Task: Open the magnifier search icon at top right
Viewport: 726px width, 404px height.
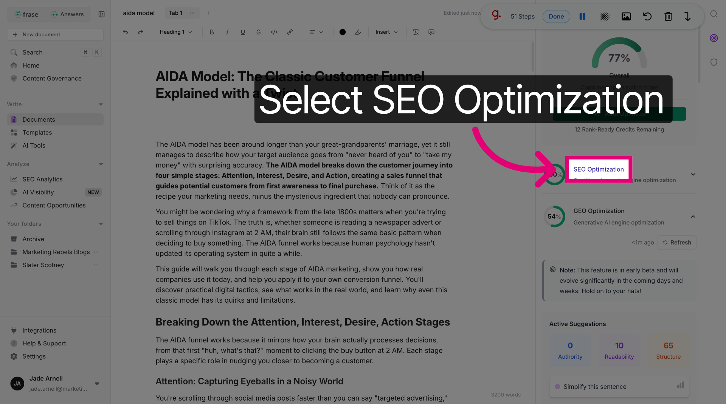Action: [714, 14]
